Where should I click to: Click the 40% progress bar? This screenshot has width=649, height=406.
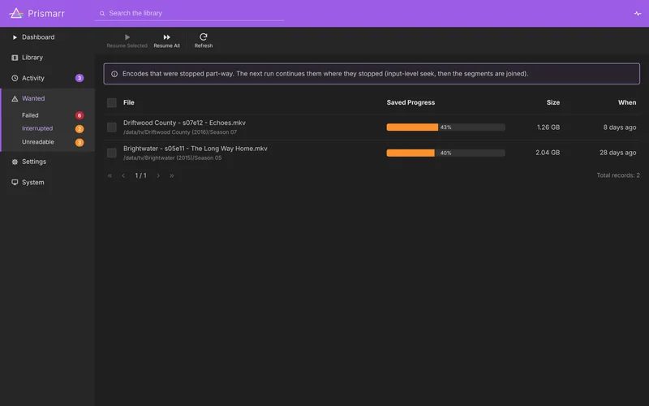click(445, 153)
